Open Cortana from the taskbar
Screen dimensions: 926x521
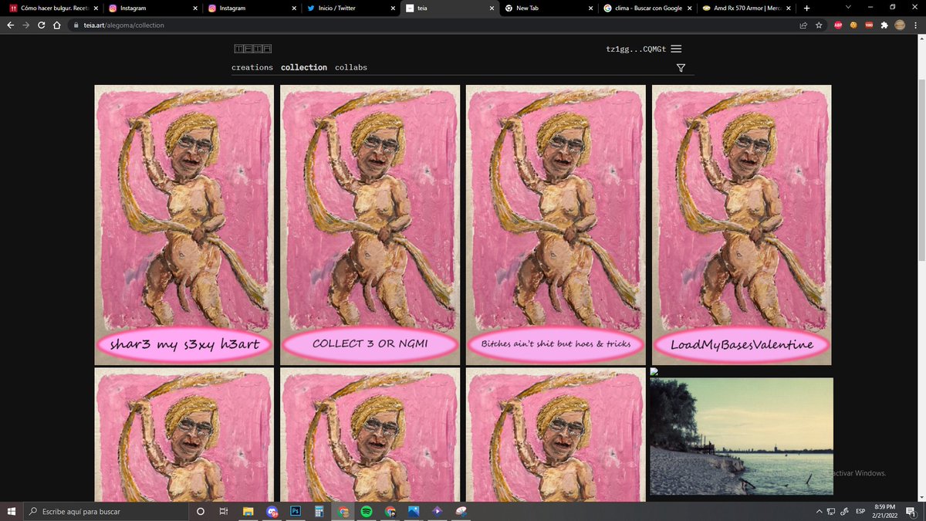201,511
